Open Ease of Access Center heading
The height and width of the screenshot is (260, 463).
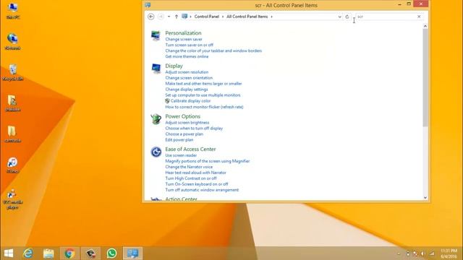point(190,149)
